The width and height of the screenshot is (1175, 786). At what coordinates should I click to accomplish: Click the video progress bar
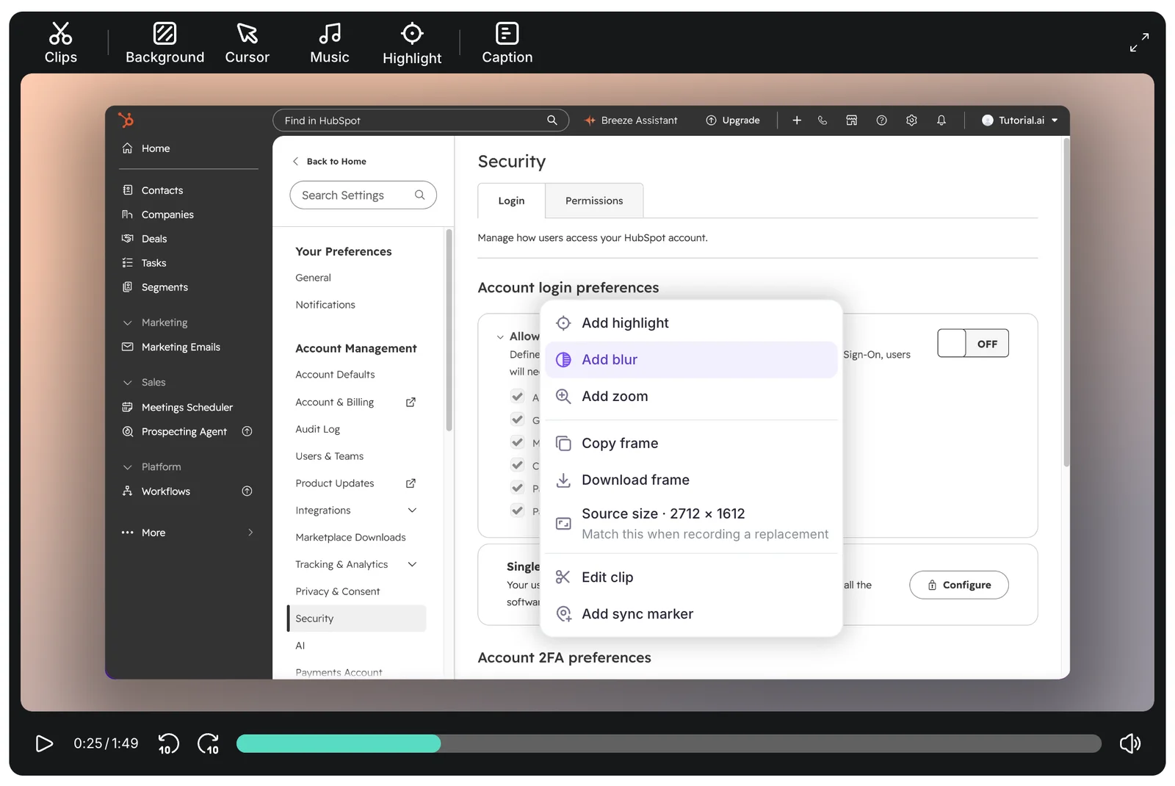pos(668,743)
